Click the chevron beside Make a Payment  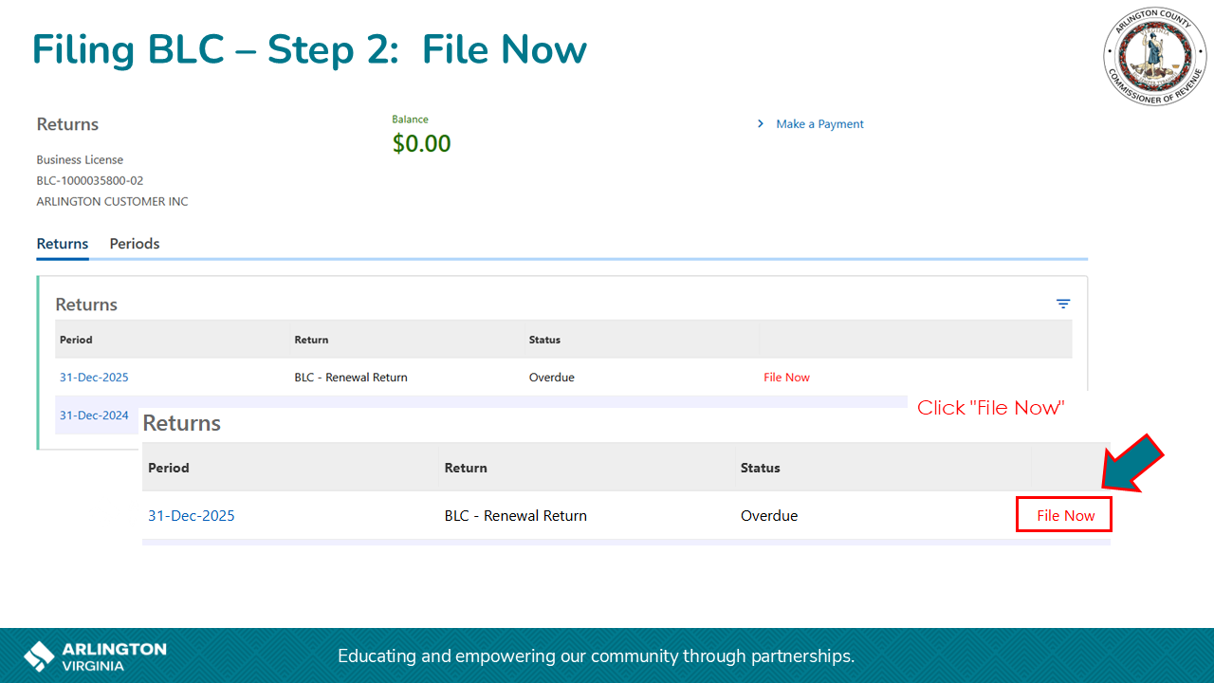point(761,124)
